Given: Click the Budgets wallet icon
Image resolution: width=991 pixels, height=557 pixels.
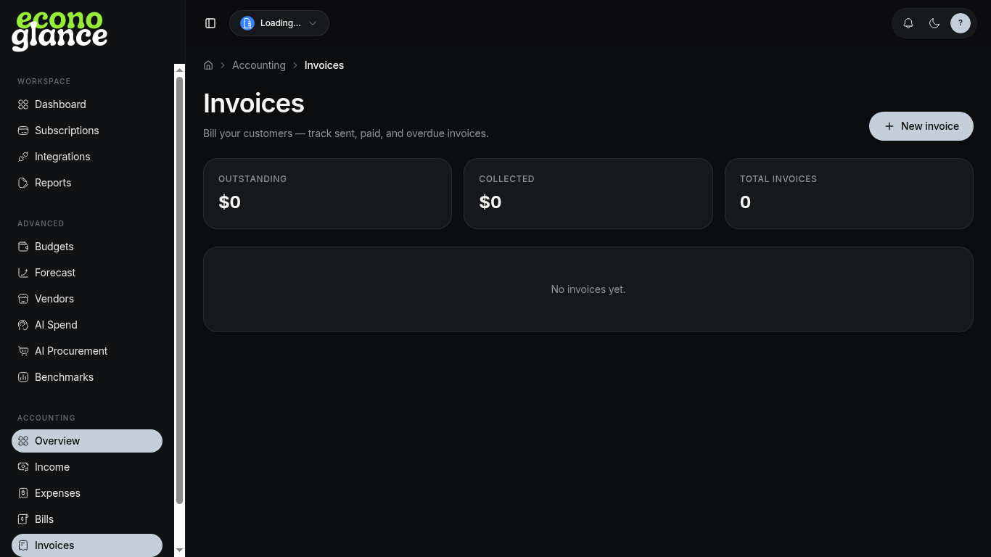Looking at the screenshot, I should (x=23, y=247).
